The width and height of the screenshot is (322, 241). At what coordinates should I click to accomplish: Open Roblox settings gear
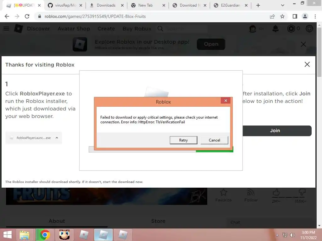pos(309,29)
